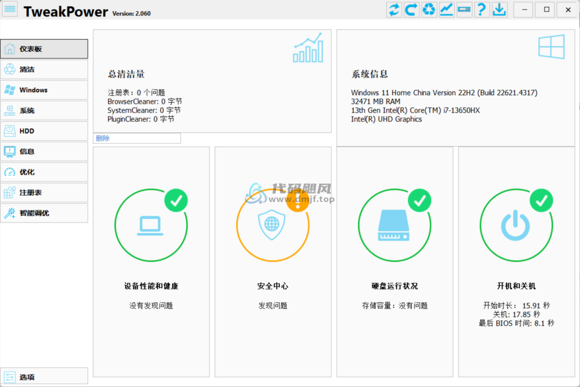Open the 信息 information section
Screen dimensions: 580x387
44,152
